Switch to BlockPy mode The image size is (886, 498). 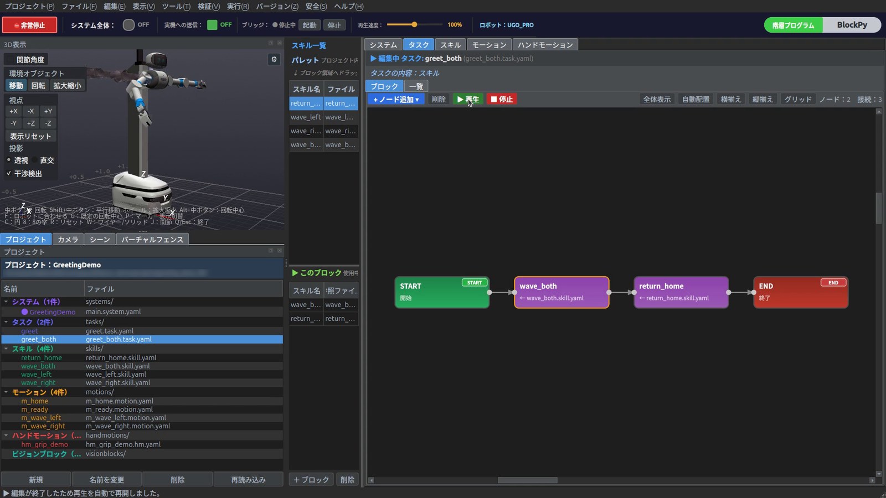(x=852, y=25)
